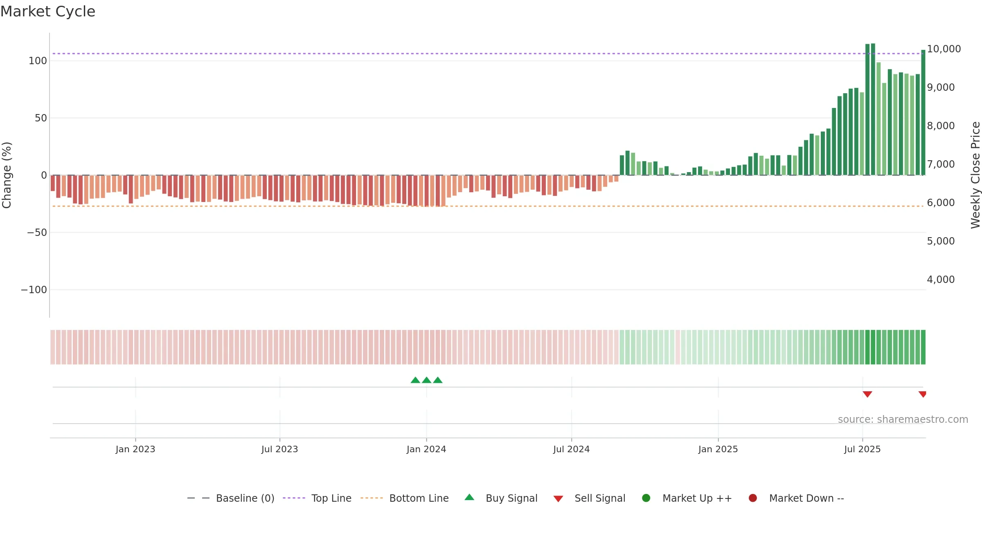Click the Jan 2023 x-axis label
Viewport: 982px width, 552px height.
point(135,449)
